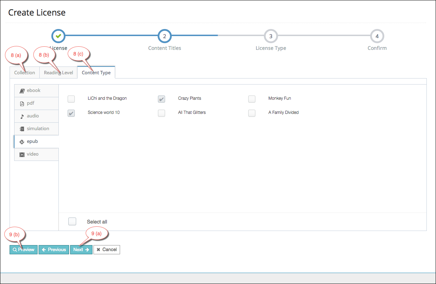Screen dimensions: 436x284
Task: Click the right arrow icon on Next
Action: tap(87, 250)
